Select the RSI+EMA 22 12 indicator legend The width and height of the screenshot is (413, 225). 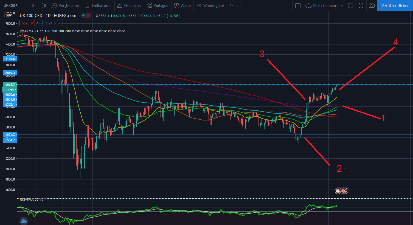(x=32, y=200)
